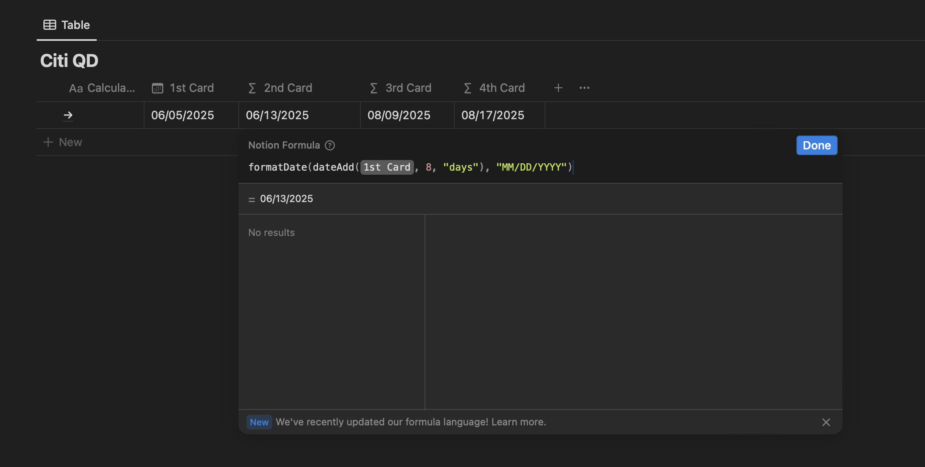The height and width of the screenshot is (467, 925).
Task: Select the 06/05/2025 date cell
Action: click(x=182, y=115)
